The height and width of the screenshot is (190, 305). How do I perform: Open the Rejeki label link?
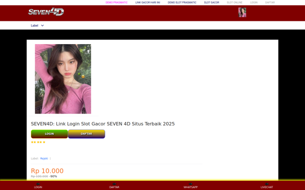(44, 159)
